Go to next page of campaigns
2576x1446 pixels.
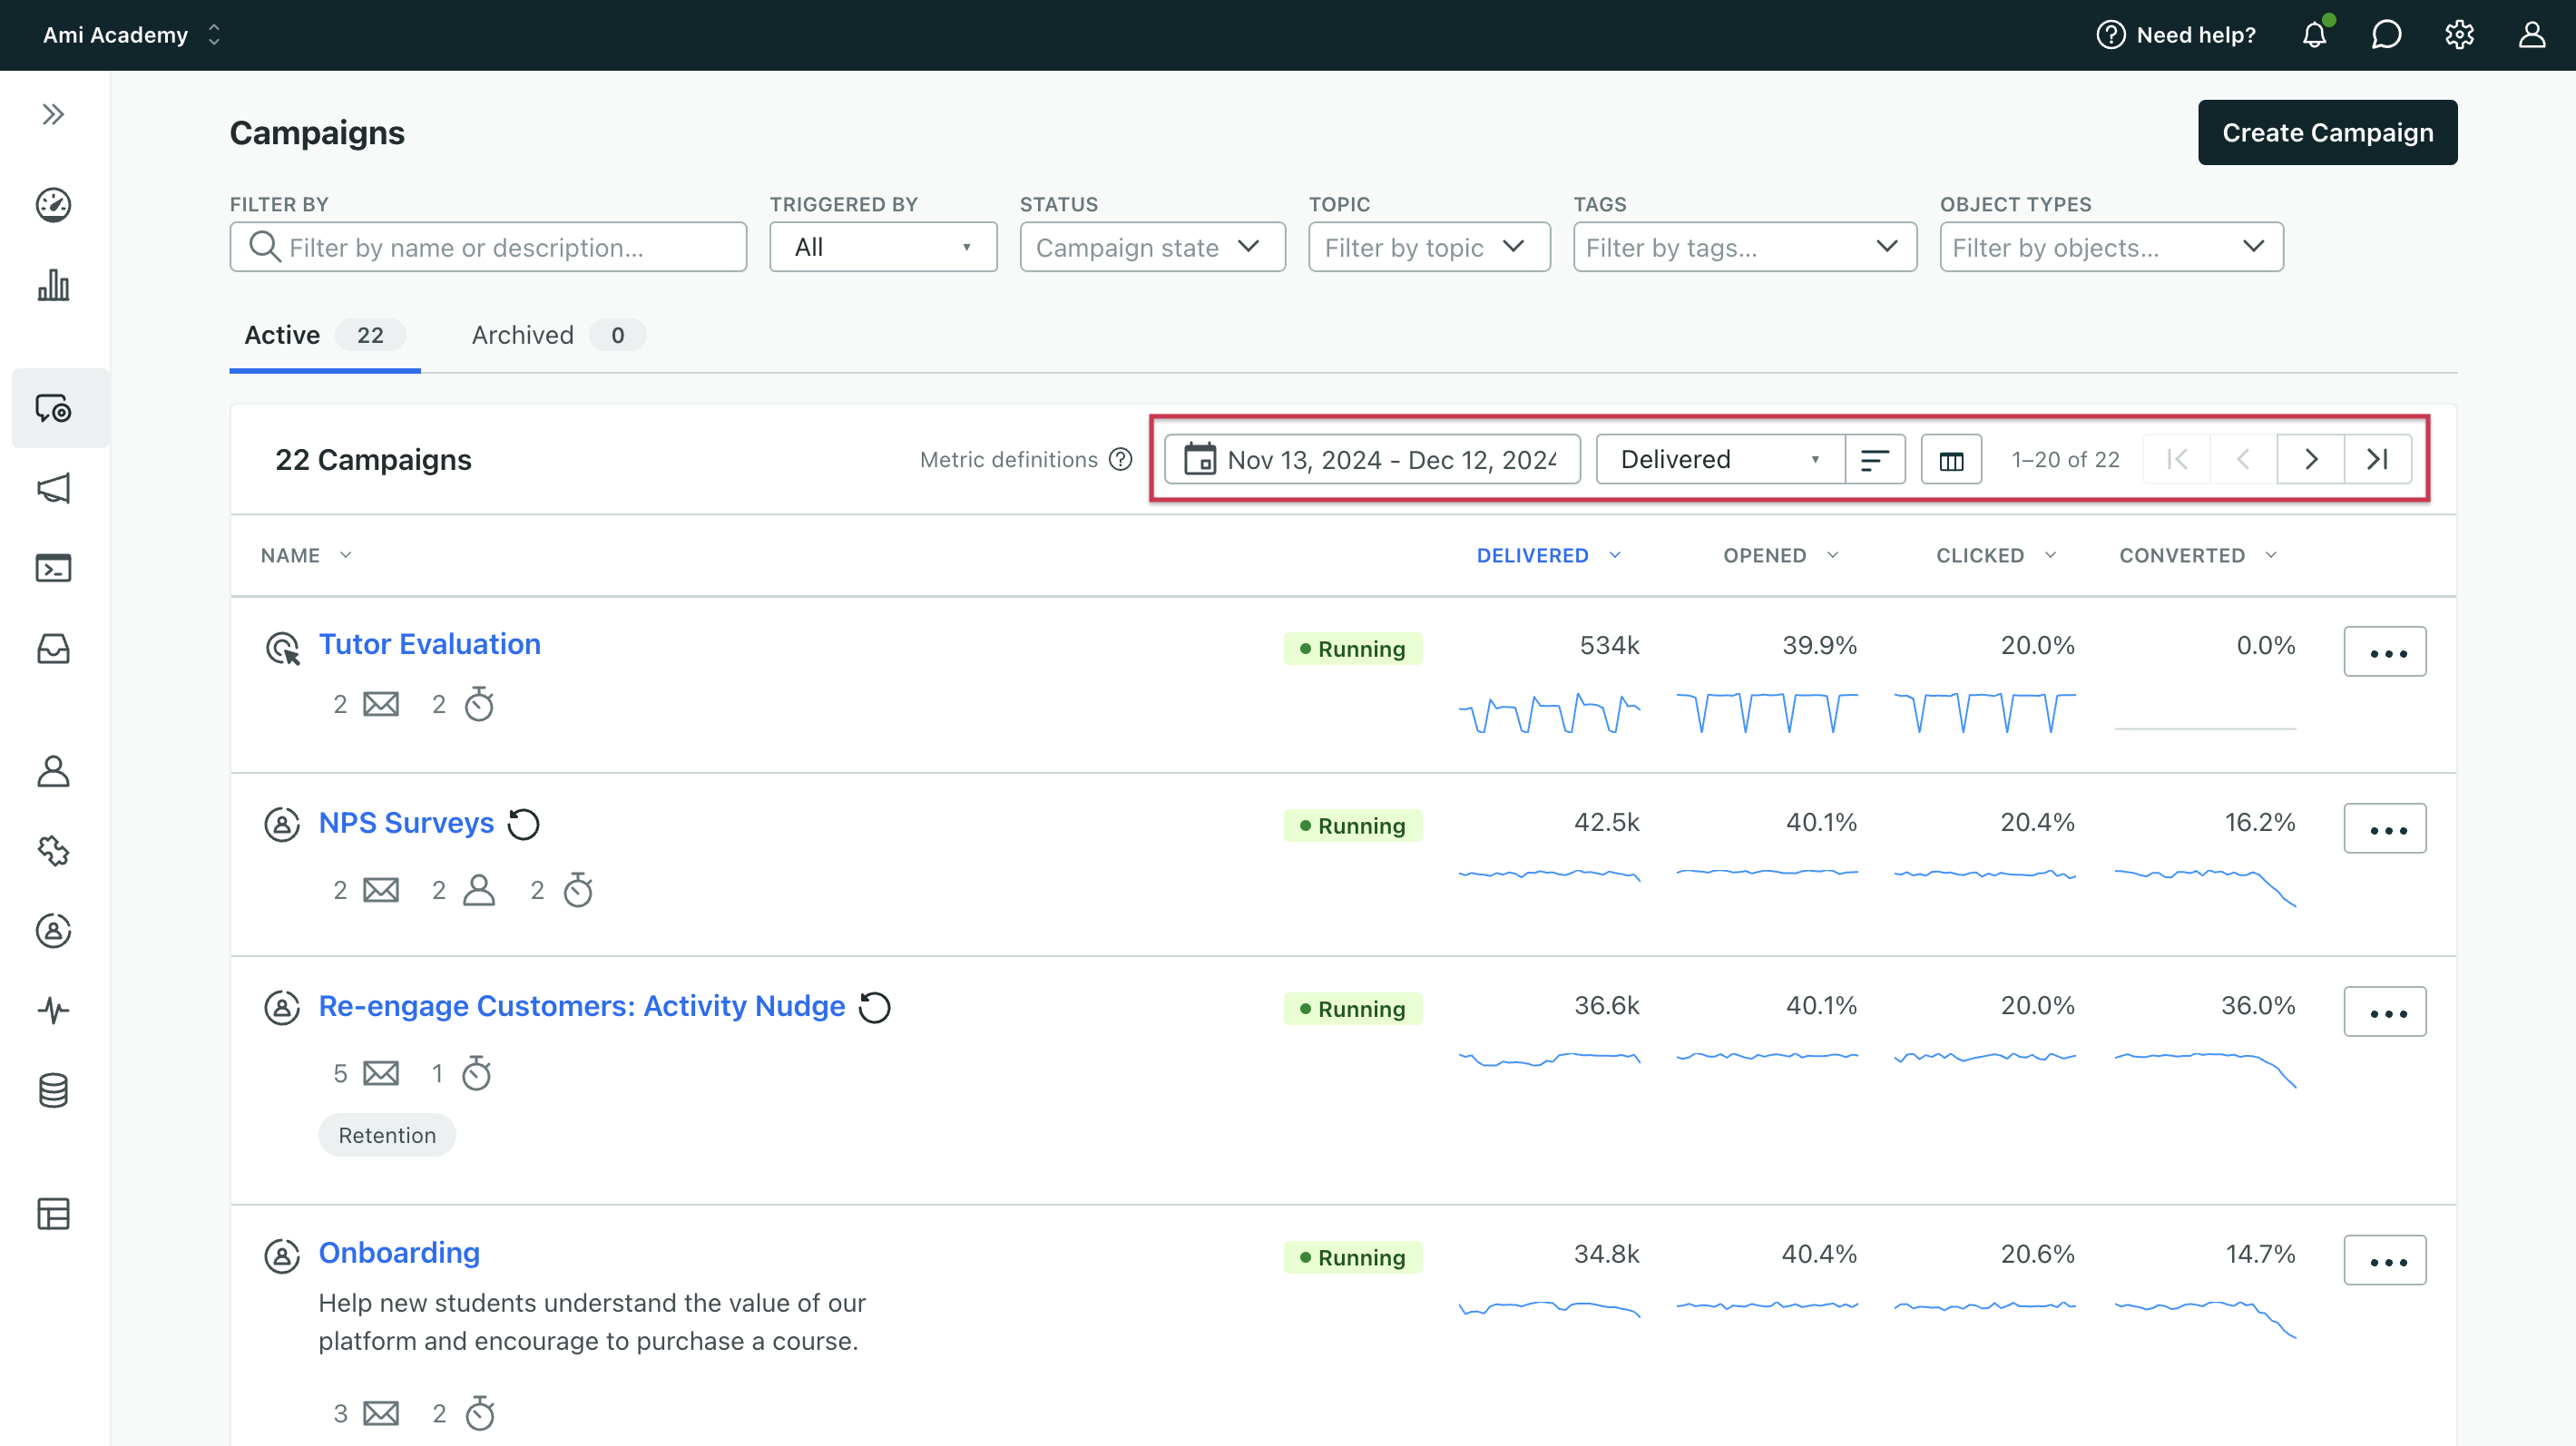coord(2310,459)
